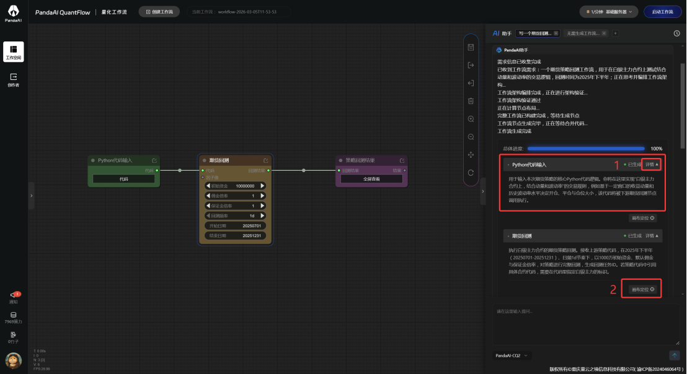Click the 7969算力 compute credits icon
The width and height of the screenshot is (687, 374).
pos(14,318)
